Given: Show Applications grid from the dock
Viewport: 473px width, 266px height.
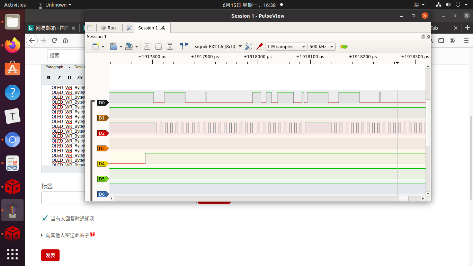Looking at the screenshot, I should pos(12,254).
